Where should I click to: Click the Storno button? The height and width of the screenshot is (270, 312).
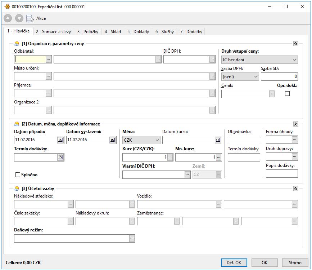pos(295,263)
